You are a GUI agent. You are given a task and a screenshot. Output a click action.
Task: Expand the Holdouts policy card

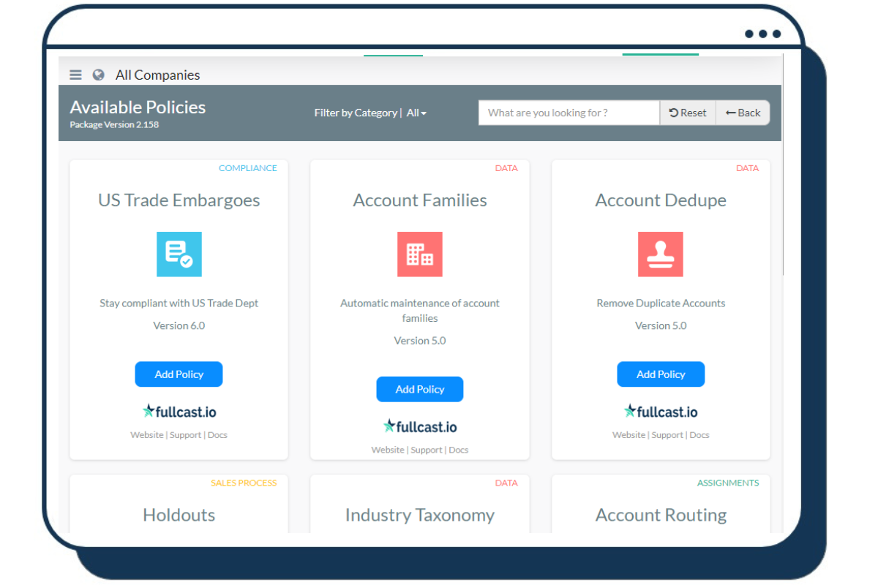(x=179, y=515)
